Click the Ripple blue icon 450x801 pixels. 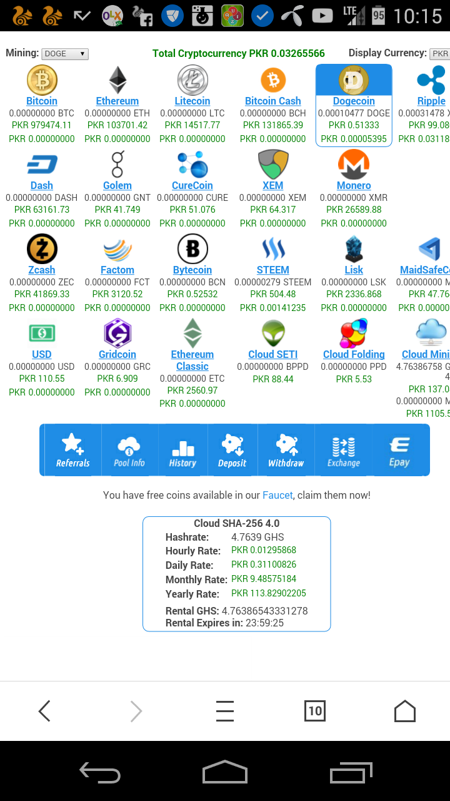[x=431, y=80]
